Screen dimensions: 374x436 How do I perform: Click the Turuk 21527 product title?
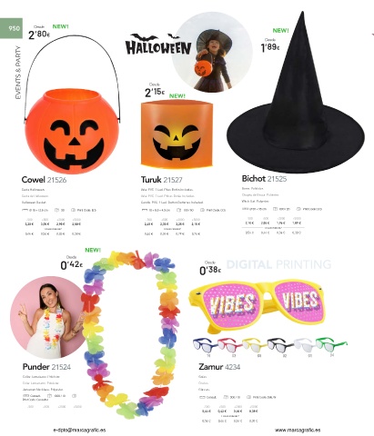pyautogui.click(x=162, y=180)
